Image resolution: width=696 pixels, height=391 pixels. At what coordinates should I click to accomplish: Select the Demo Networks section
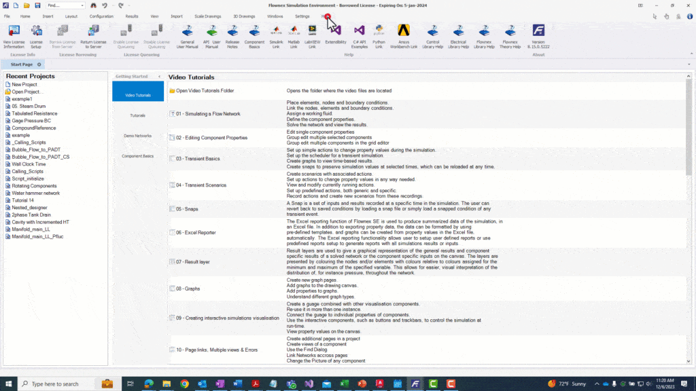tap(138, 136)
